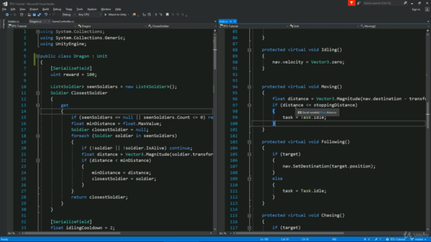
Task: Collapse the Moving() method on line 94
Action: pyautogui.click(x=249, y=87)
